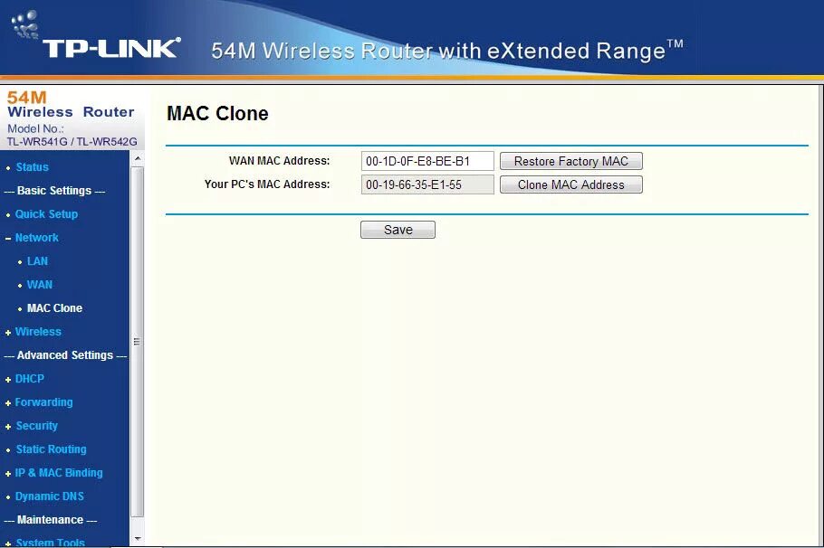
Task: Select the Your PC's MAC Address field
Action: (427, 184)
